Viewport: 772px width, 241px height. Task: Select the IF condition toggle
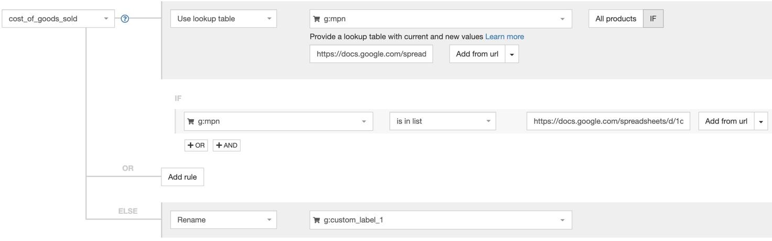point(653,19)
